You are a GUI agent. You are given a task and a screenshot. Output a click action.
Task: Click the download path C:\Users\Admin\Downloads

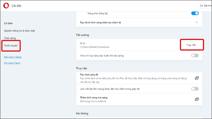tap(95, 47)
